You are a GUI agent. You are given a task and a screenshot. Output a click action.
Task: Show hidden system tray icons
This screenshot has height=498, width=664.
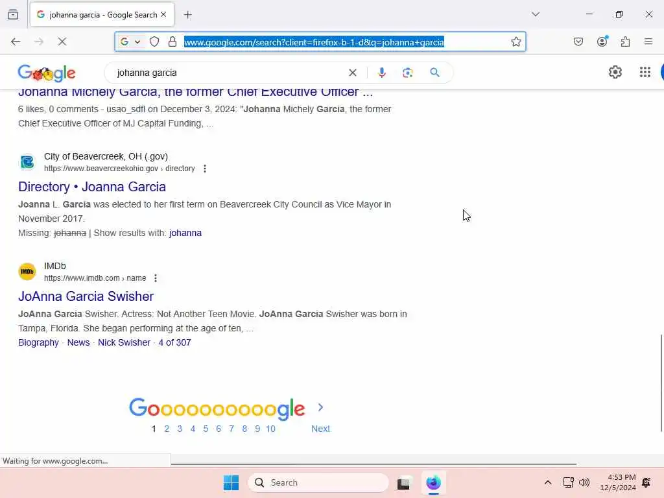(547, 482)
